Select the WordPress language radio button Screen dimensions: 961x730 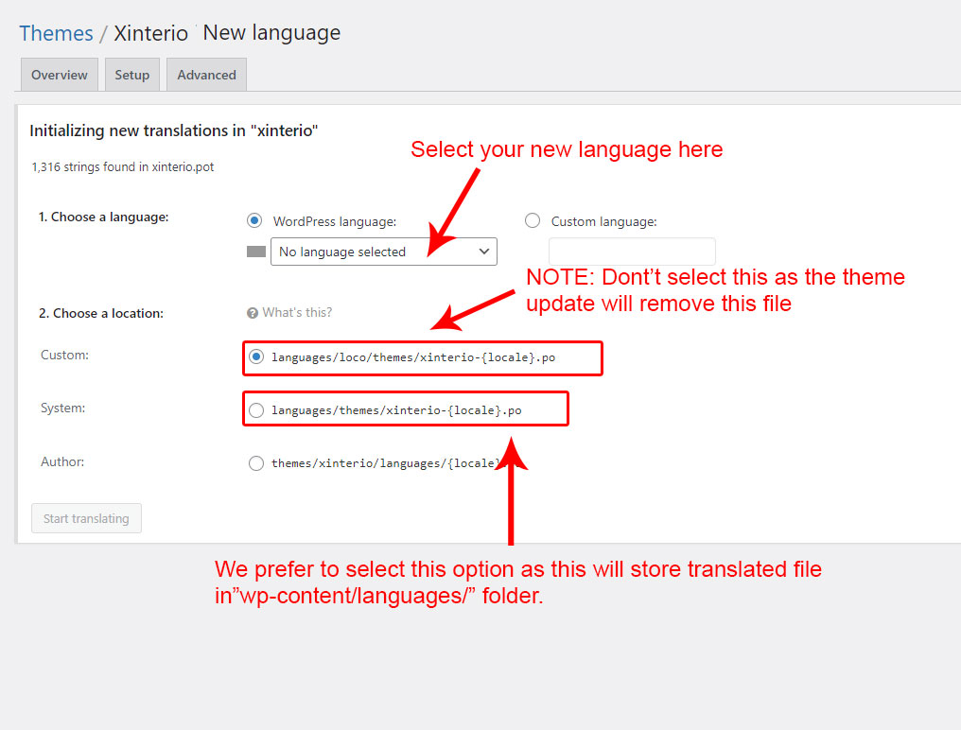254,220
